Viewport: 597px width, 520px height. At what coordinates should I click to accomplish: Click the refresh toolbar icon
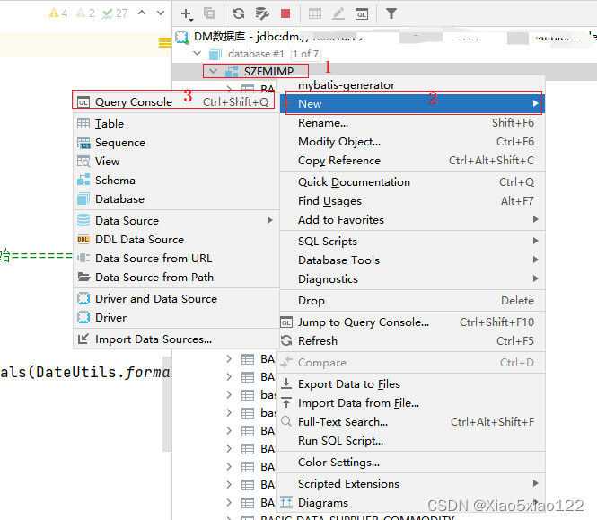click(239, 13)
